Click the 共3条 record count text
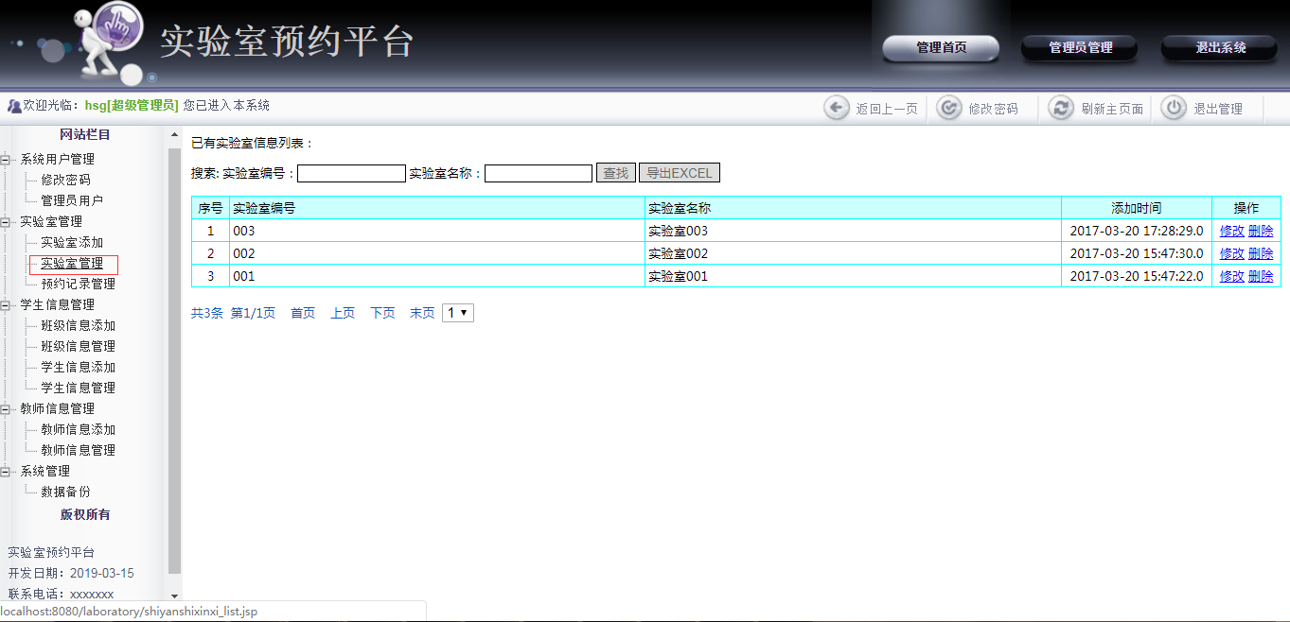The height and width of the screenshot is (622, 1290). click(207, 313)
